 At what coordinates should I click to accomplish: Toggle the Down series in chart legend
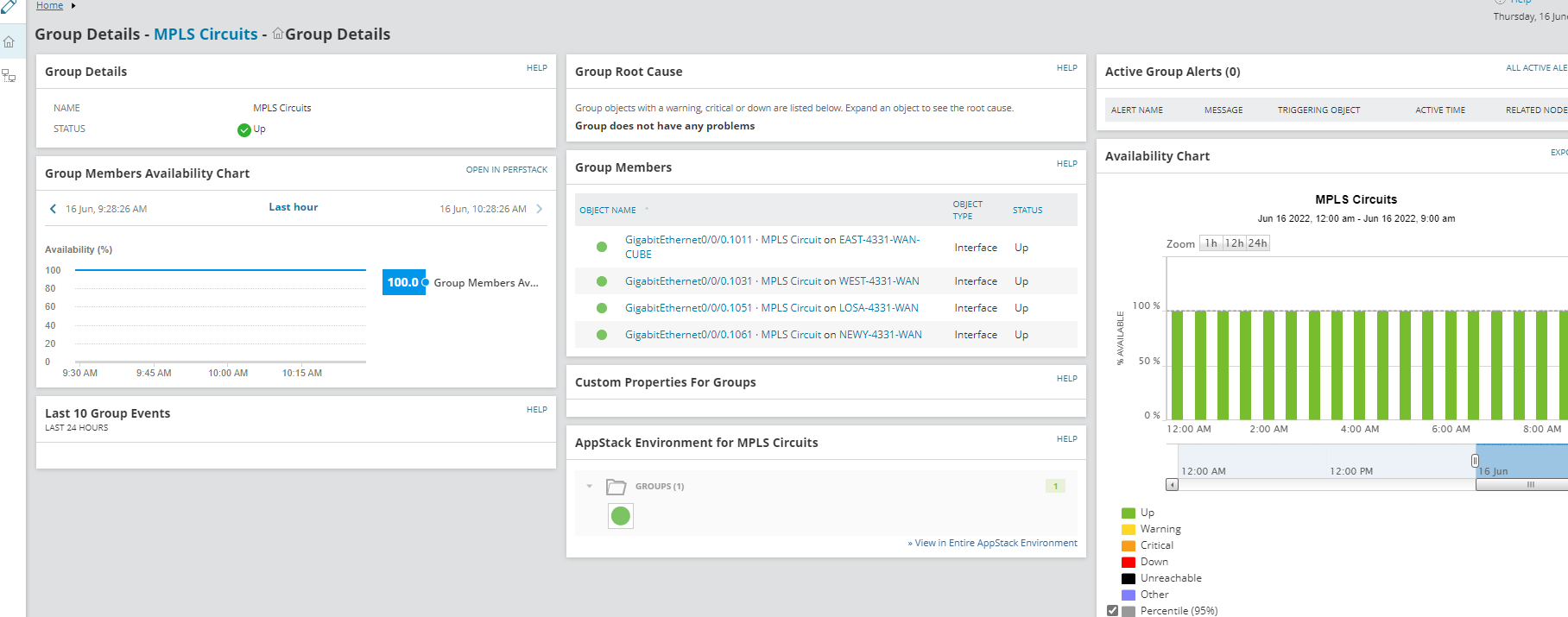[x=1129, y=562]
